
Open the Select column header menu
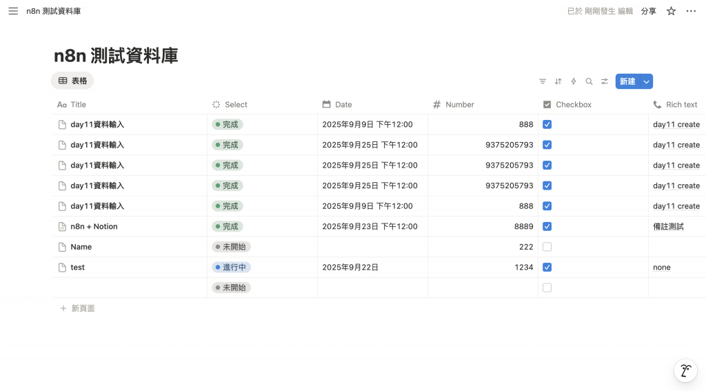coord(263,105)
